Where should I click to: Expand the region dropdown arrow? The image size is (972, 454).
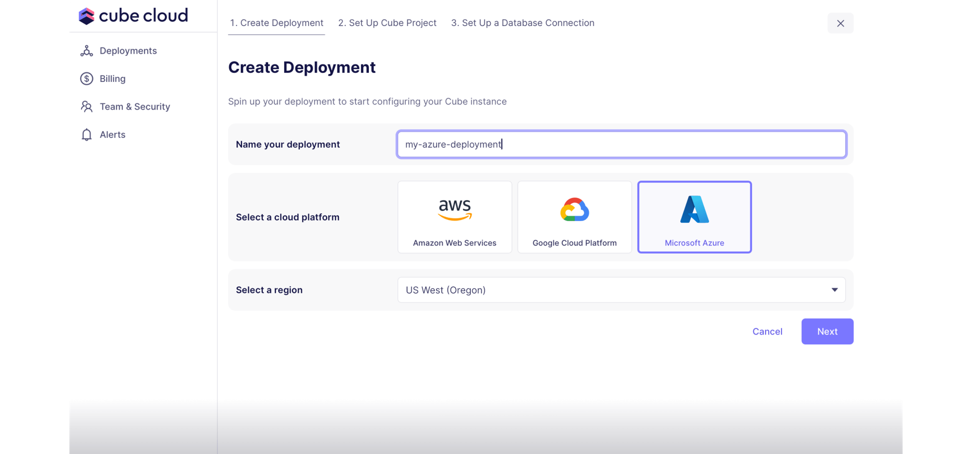(x=834, y=290)
